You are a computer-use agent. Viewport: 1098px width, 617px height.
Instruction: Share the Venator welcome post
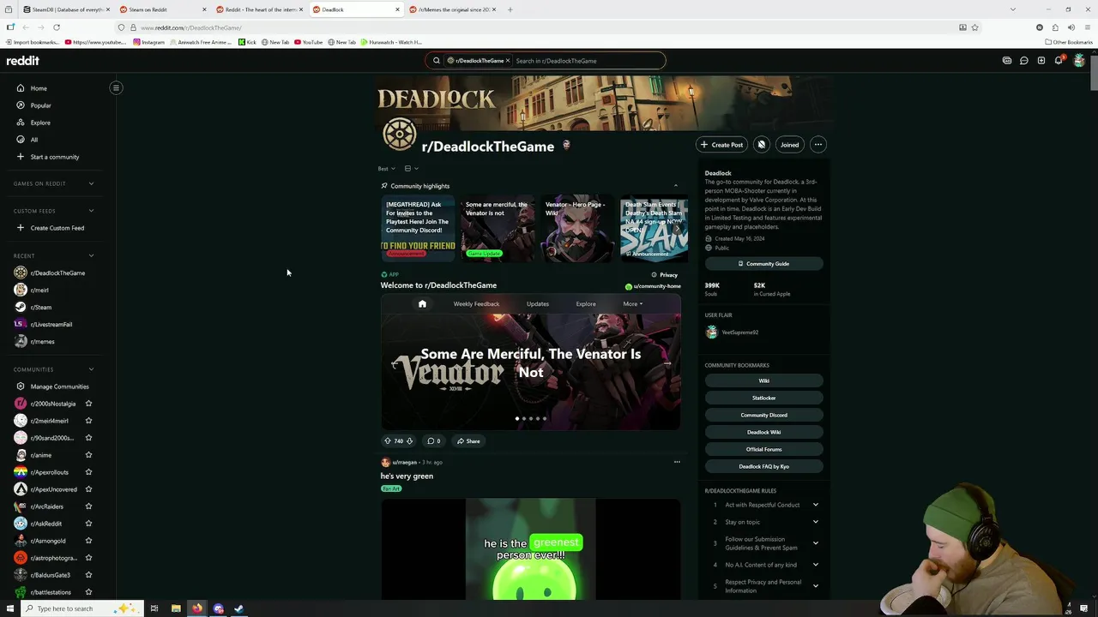point(468,441)
